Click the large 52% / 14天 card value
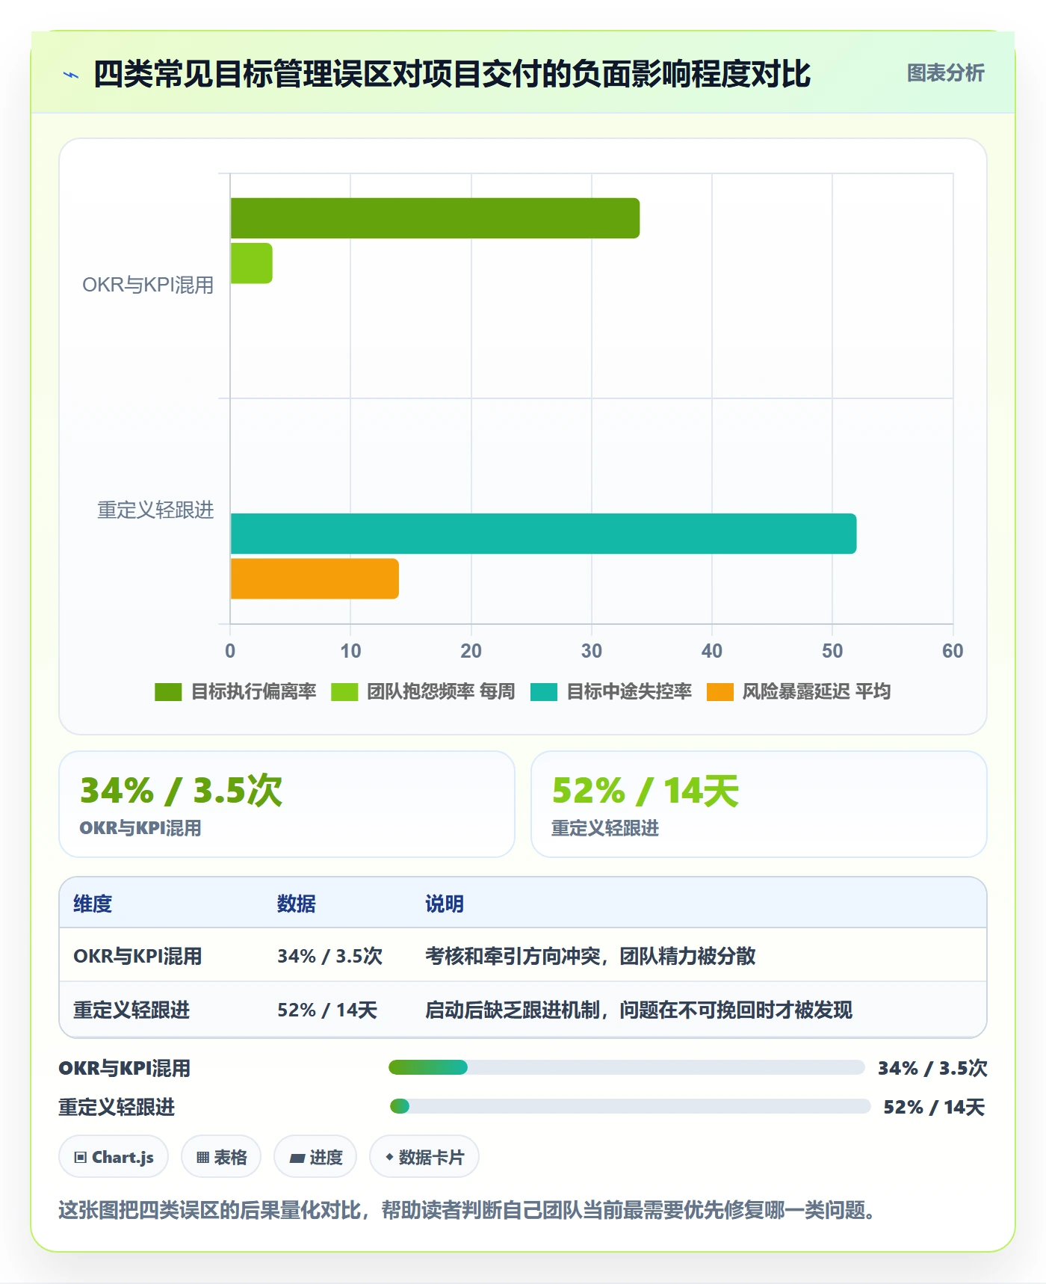Image resolution: width=1046 pixels, height=1284 pixels. [x=646, y=791]
